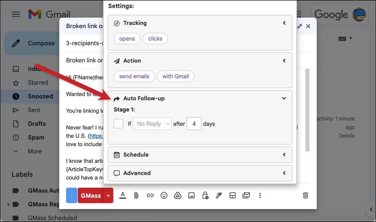Open the Spam folder

pos(36,138)
